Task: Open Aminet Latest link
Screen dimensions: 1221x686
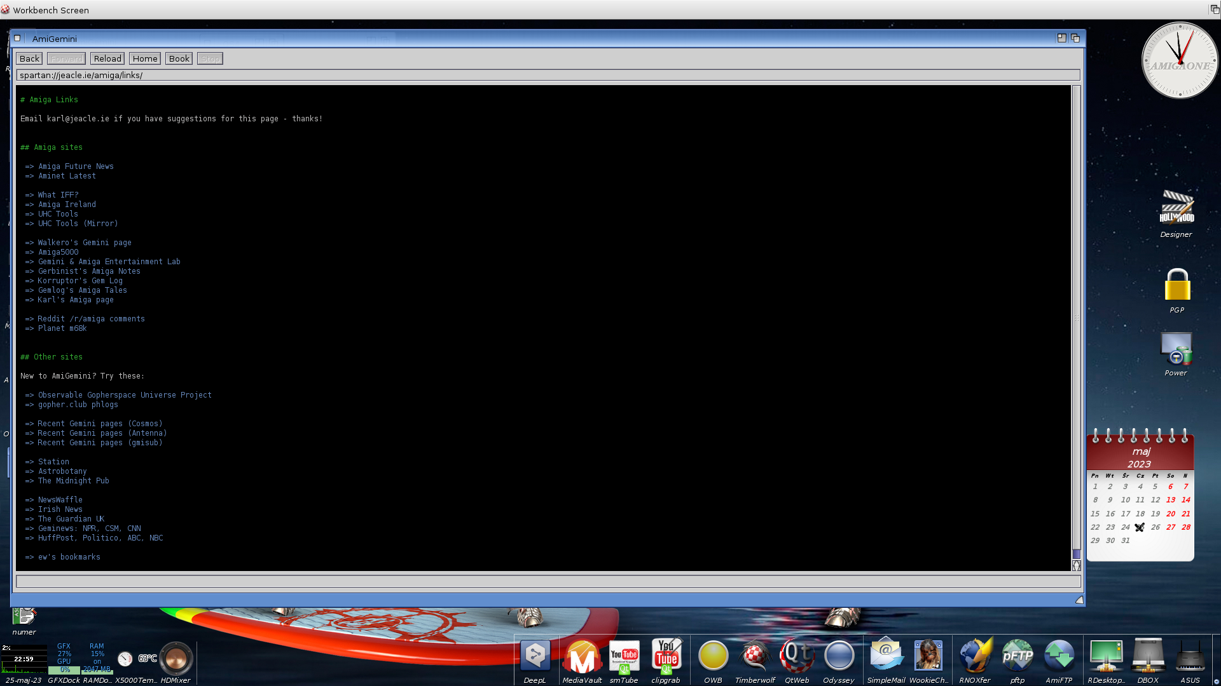Action: coord(67,176)
